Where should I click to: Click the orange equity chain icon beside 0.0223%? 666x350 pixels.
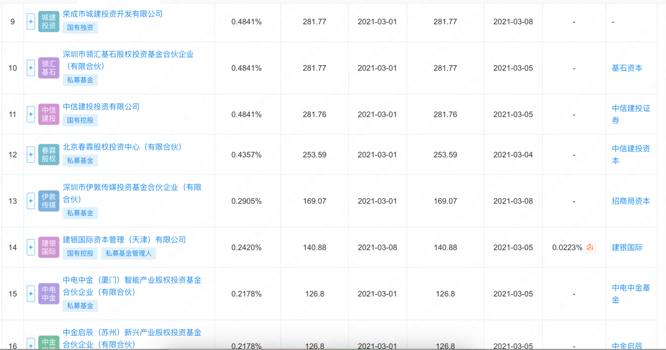click(590, 248)
